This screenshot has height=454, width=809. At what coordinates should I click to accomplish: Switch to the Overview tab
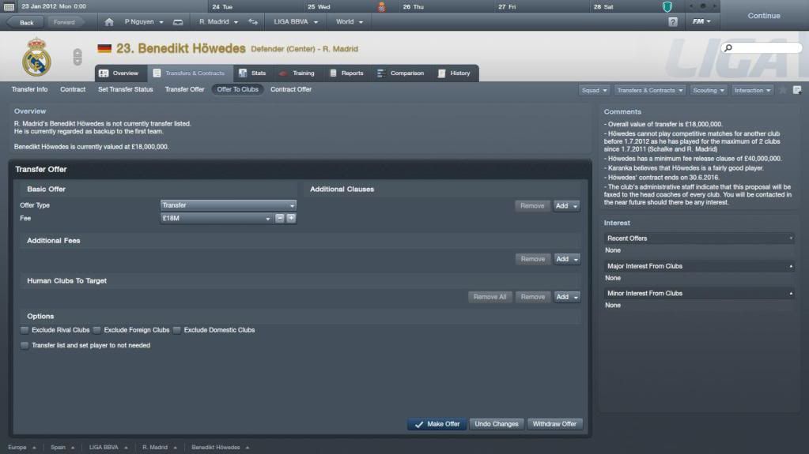coord(119,73)
